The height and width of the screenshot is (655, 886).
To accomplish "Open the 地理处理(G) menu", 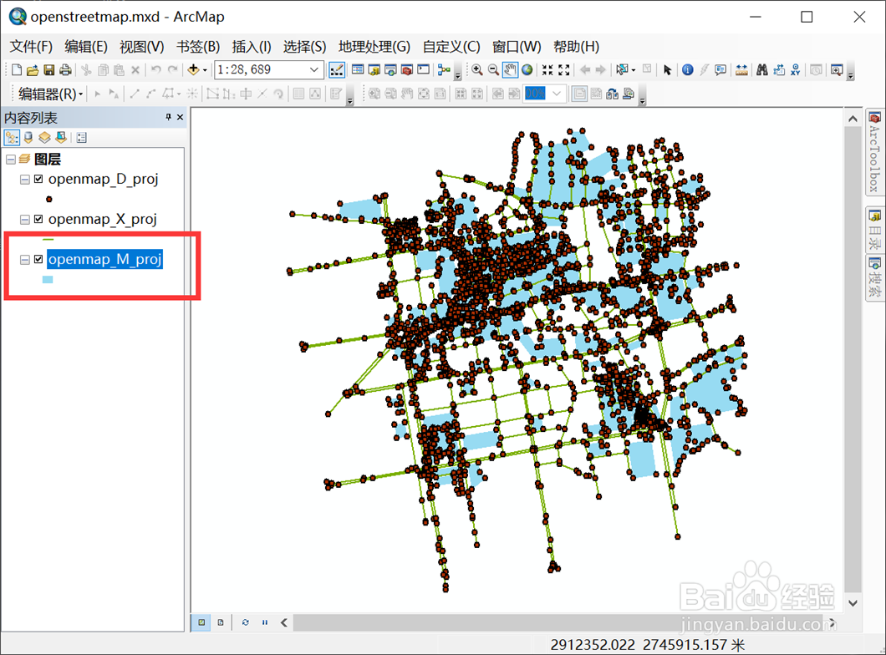I will click(x=374, y=46).
